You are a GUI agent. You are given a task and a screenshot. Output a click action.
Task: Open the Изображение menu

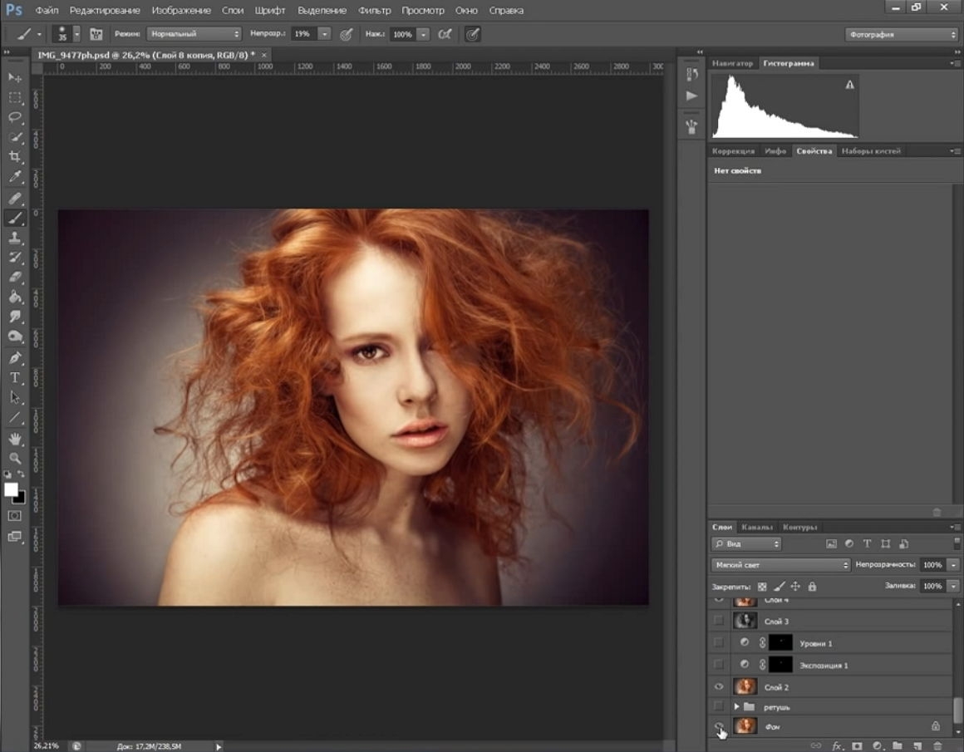(181, 11)
